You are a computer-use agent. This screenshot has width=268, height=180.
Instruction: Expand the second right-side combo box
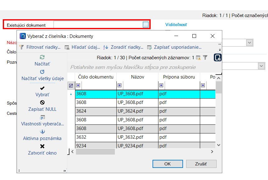coord(261,66)
